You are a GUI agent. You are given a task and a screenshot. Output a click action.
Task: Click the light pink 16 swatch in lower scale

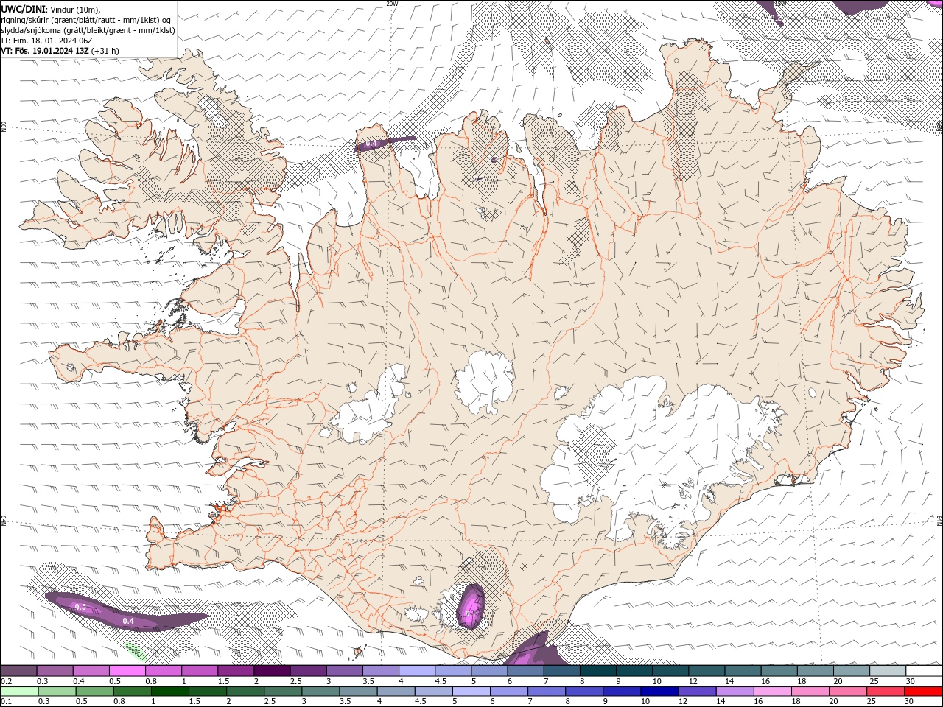772,692
